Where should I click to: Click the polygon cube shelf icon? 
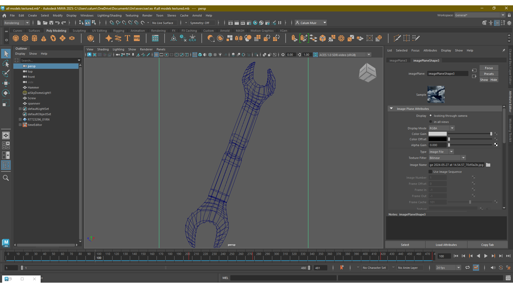[25, 38]
